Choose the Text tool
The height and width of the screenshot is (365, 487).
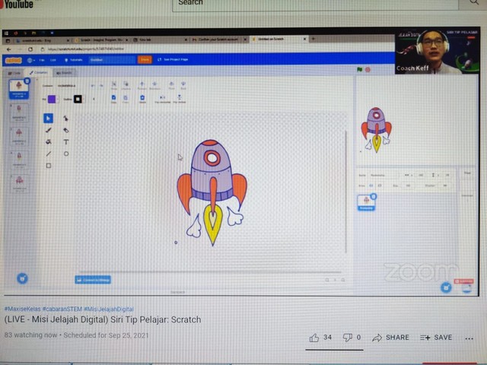pyautogui.click(x=66, y=141)
